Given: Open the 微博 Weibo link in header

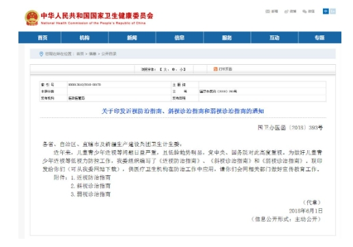Looking at the screenshot, I should pyautogui.click(x=290, y=12).
